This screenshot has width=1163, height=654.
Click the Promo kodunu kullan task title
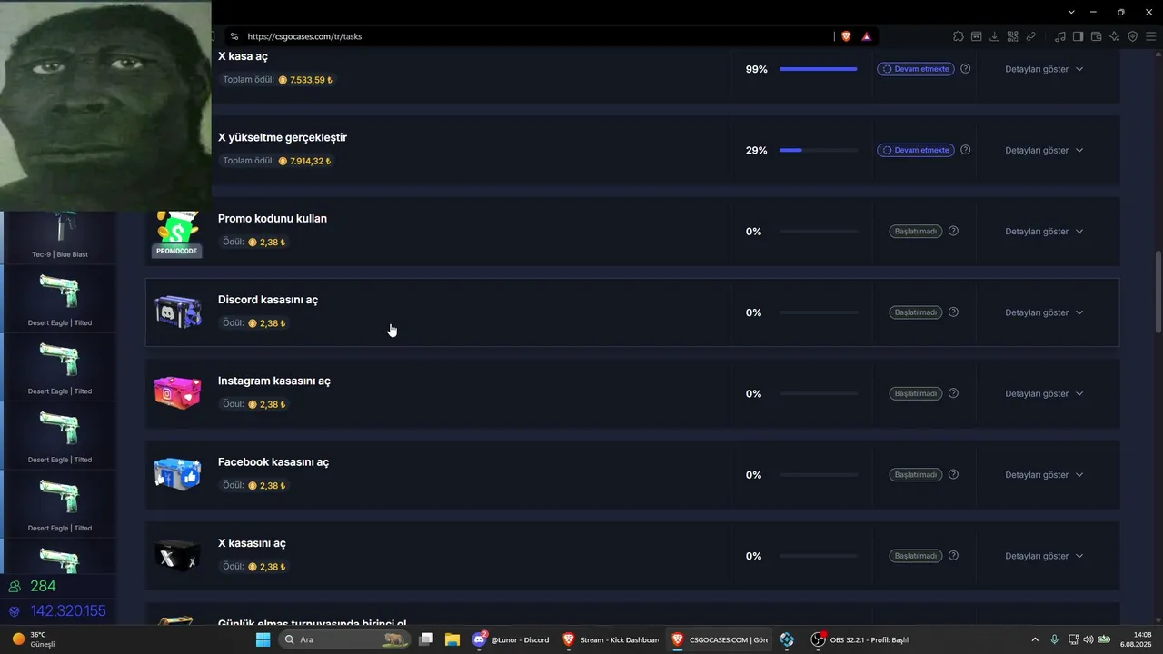tap(273, 218)
